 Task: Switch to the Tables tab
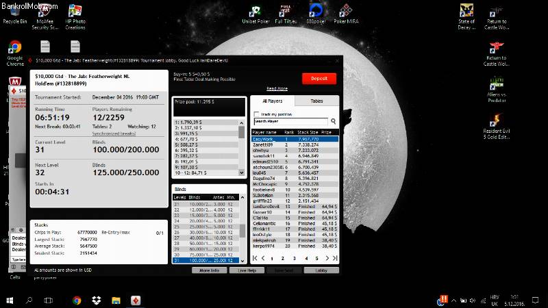pyautogui.click(x=316, y=101)
